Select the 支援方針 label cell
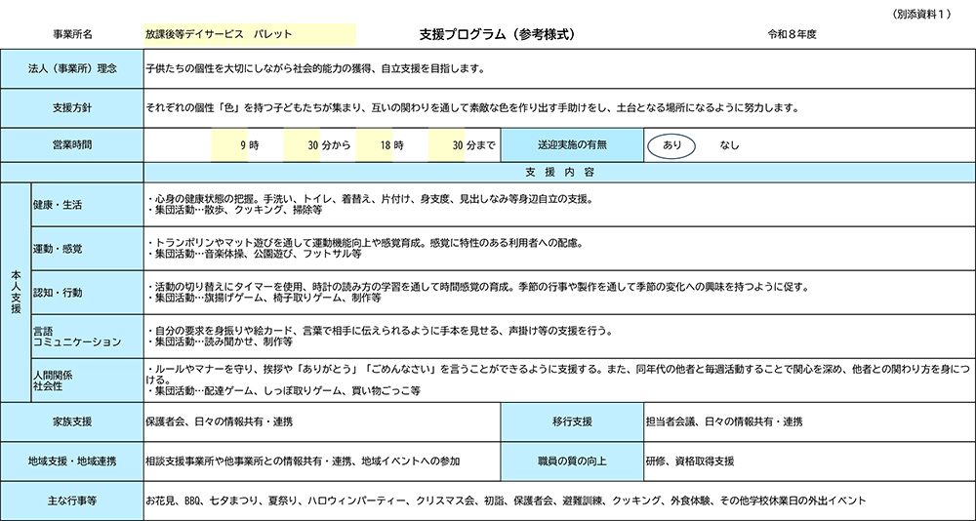This screenshot has height=521, width=976. (72, 107)
